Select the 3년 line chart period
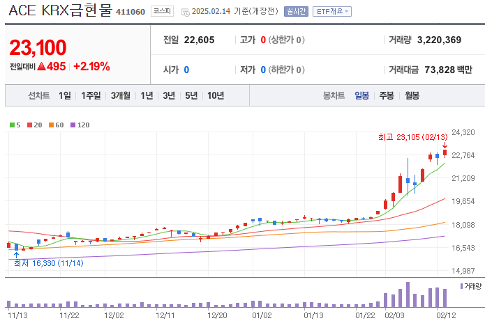485x323 pixels. tap(169, 95)
